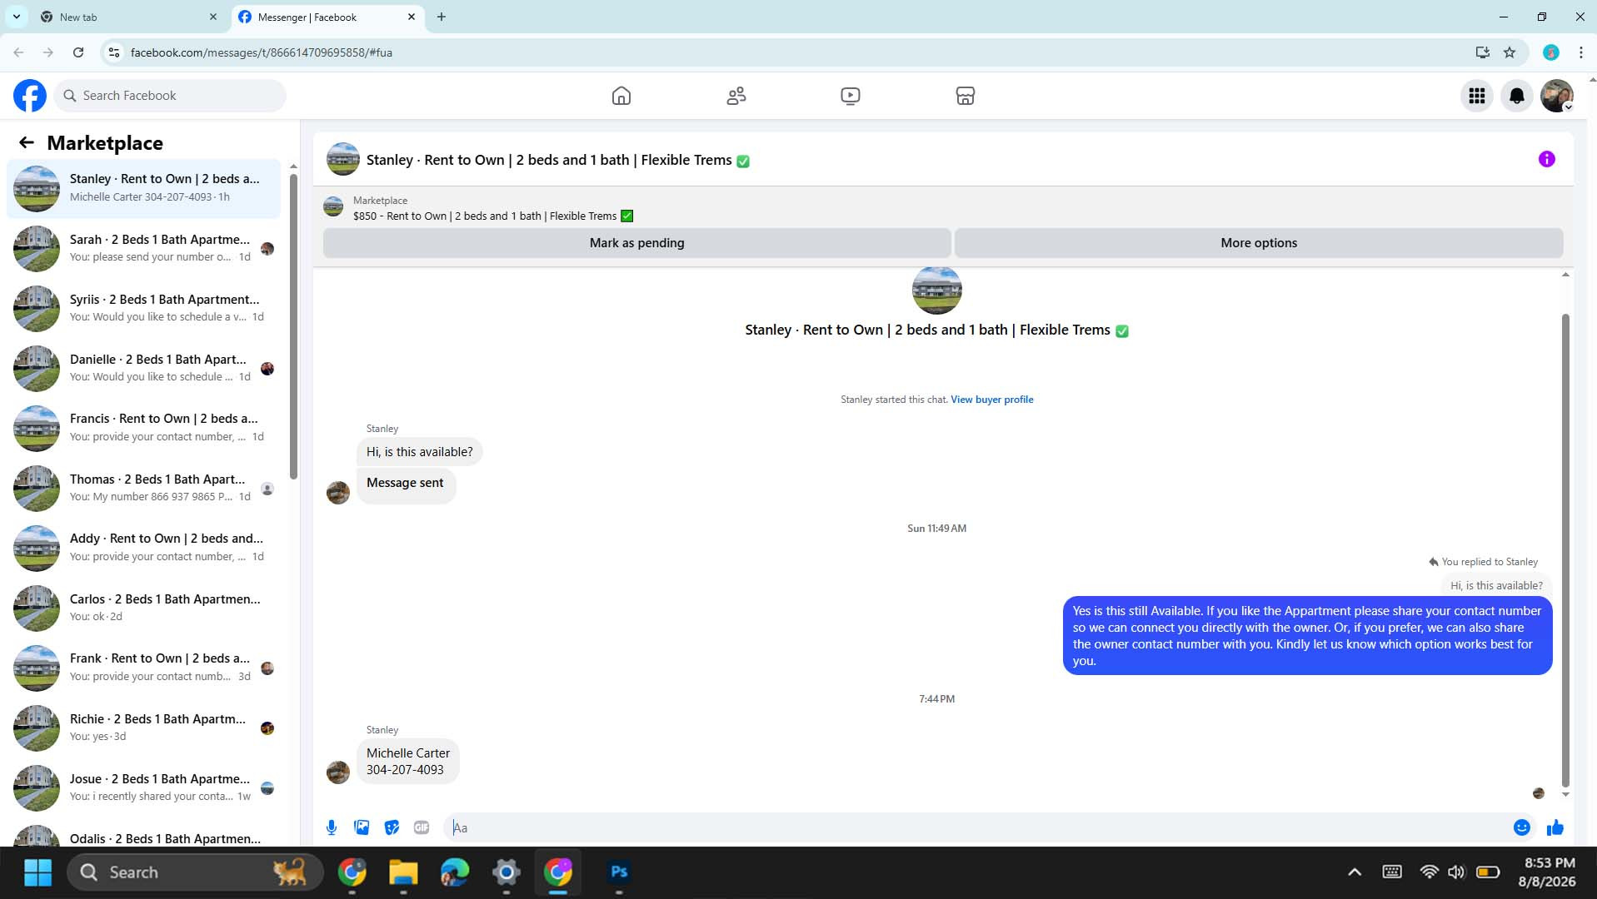The height and width of the screenshot is (899, 1597).
Task: Switch to the New tab browser tab
Action: [130, 17]
